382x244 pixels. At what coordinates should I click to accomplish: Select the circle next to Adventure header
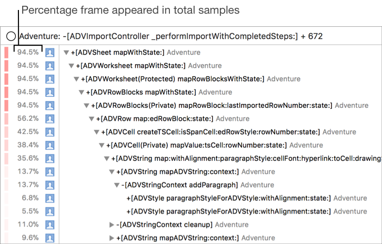(11, 36)
